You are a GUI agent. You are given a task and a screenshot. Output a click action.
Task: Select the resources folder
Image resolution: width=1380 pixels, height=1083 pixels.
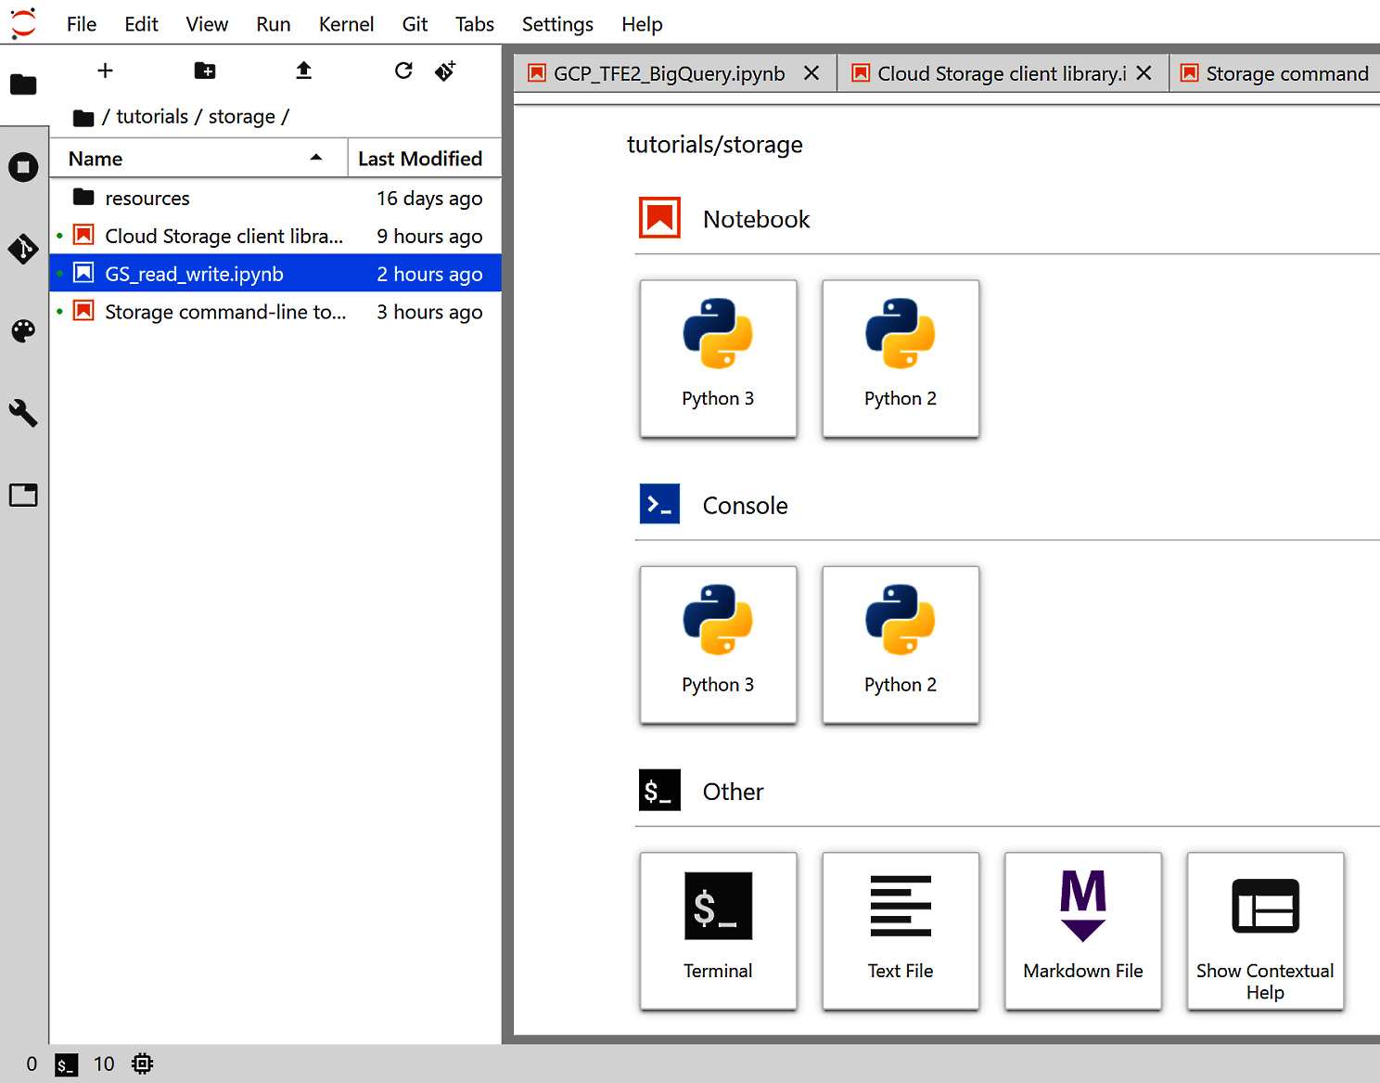(275, 198)
